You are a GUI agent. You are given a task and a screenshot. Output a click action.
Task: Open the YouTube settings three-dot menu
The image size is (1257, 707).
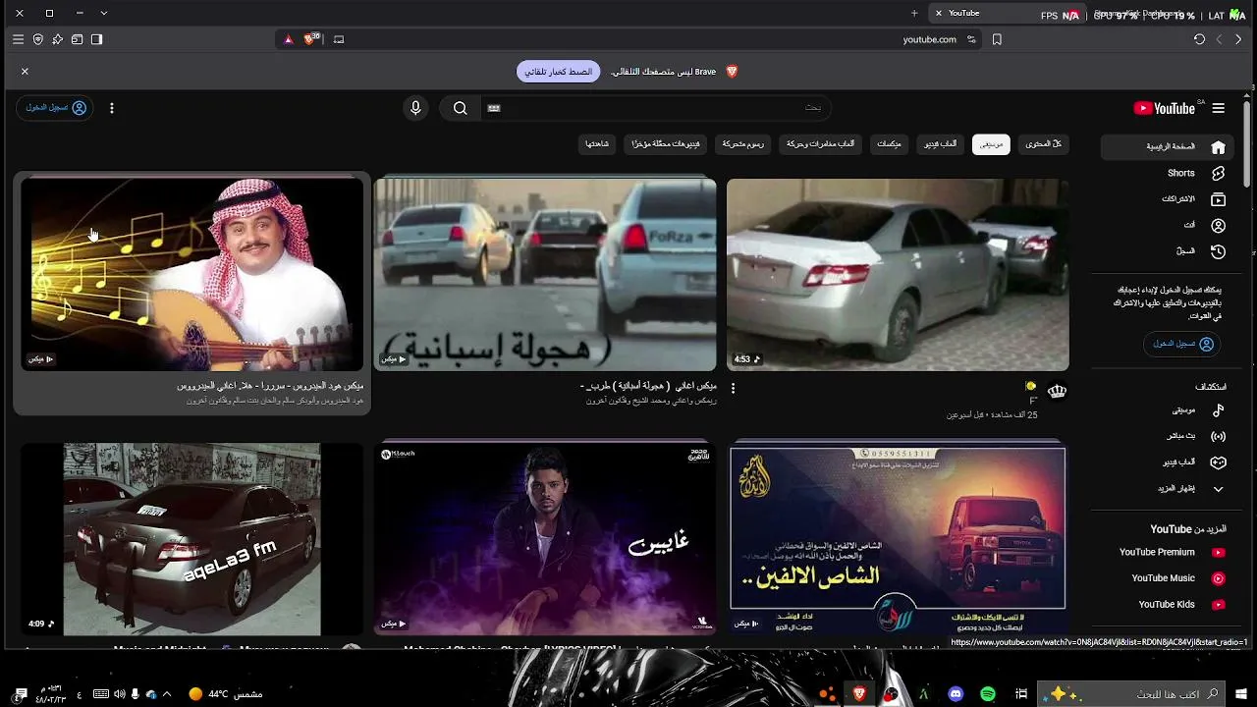112,108
